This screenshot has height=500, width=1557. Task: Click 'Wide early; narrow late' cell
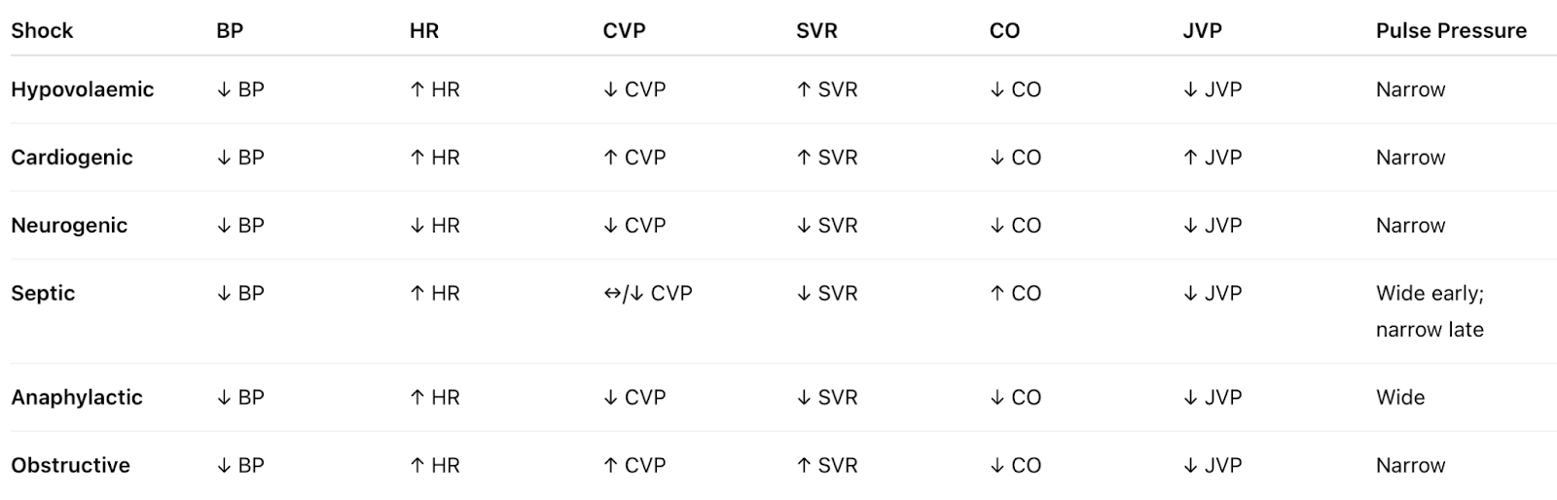click(1429, 311)
